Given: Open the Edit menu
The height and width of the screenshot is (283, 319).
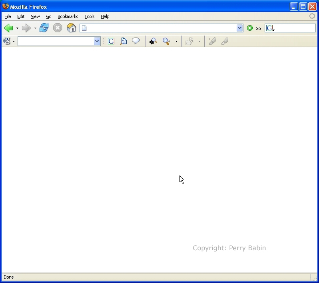Looking at the screenshot, I should pyautogui.click(x=21, y=16).
